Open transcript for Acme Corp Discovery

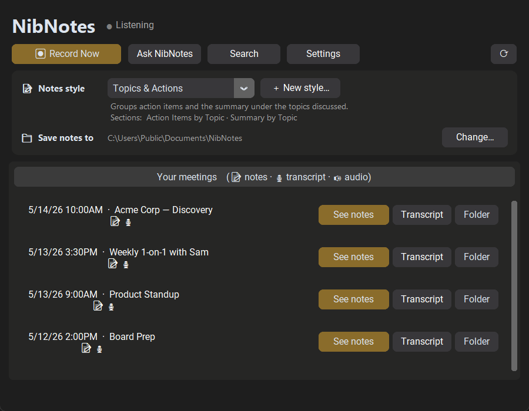tap(421, 215)
